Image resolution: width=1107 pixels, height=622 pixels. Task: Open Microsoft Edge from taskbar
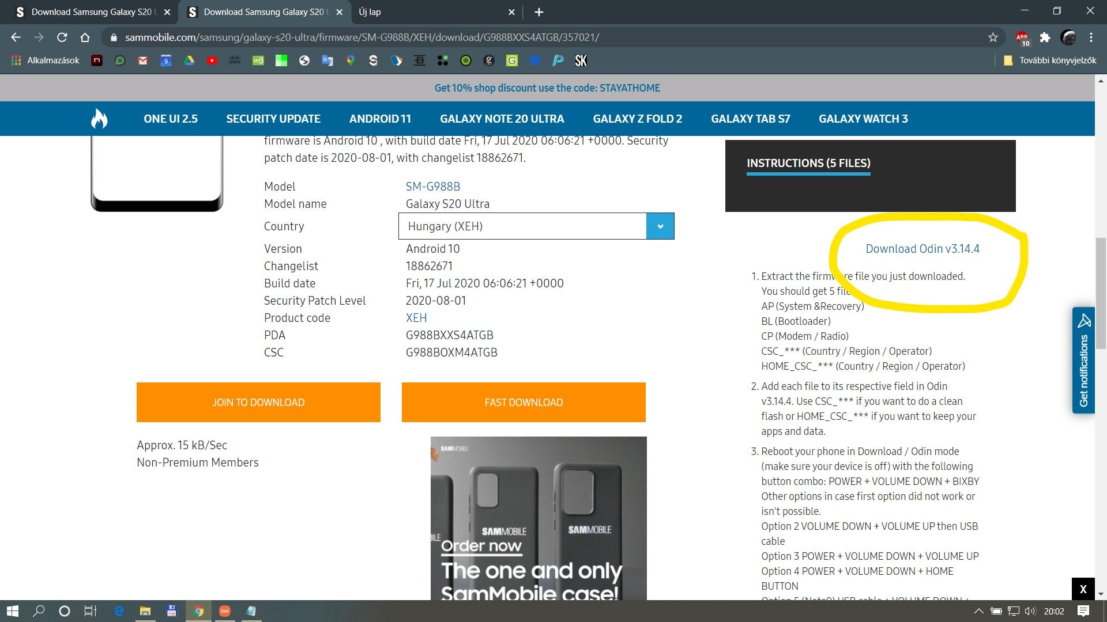pos(119,611)
